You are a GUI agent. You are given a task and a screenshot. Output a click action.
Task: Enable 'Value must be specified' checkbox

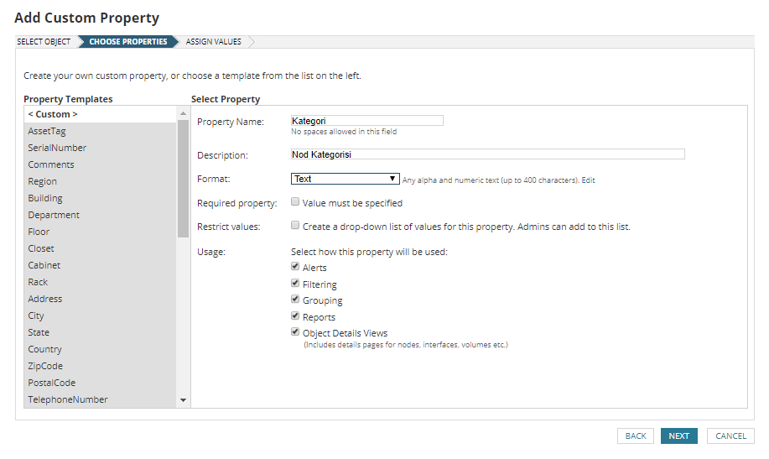(x=295, y=201)
